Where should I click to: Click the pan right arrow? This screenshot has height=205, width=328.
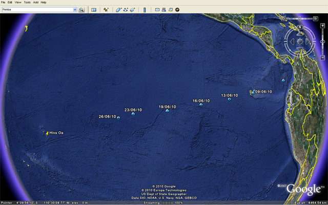[307, 42]
